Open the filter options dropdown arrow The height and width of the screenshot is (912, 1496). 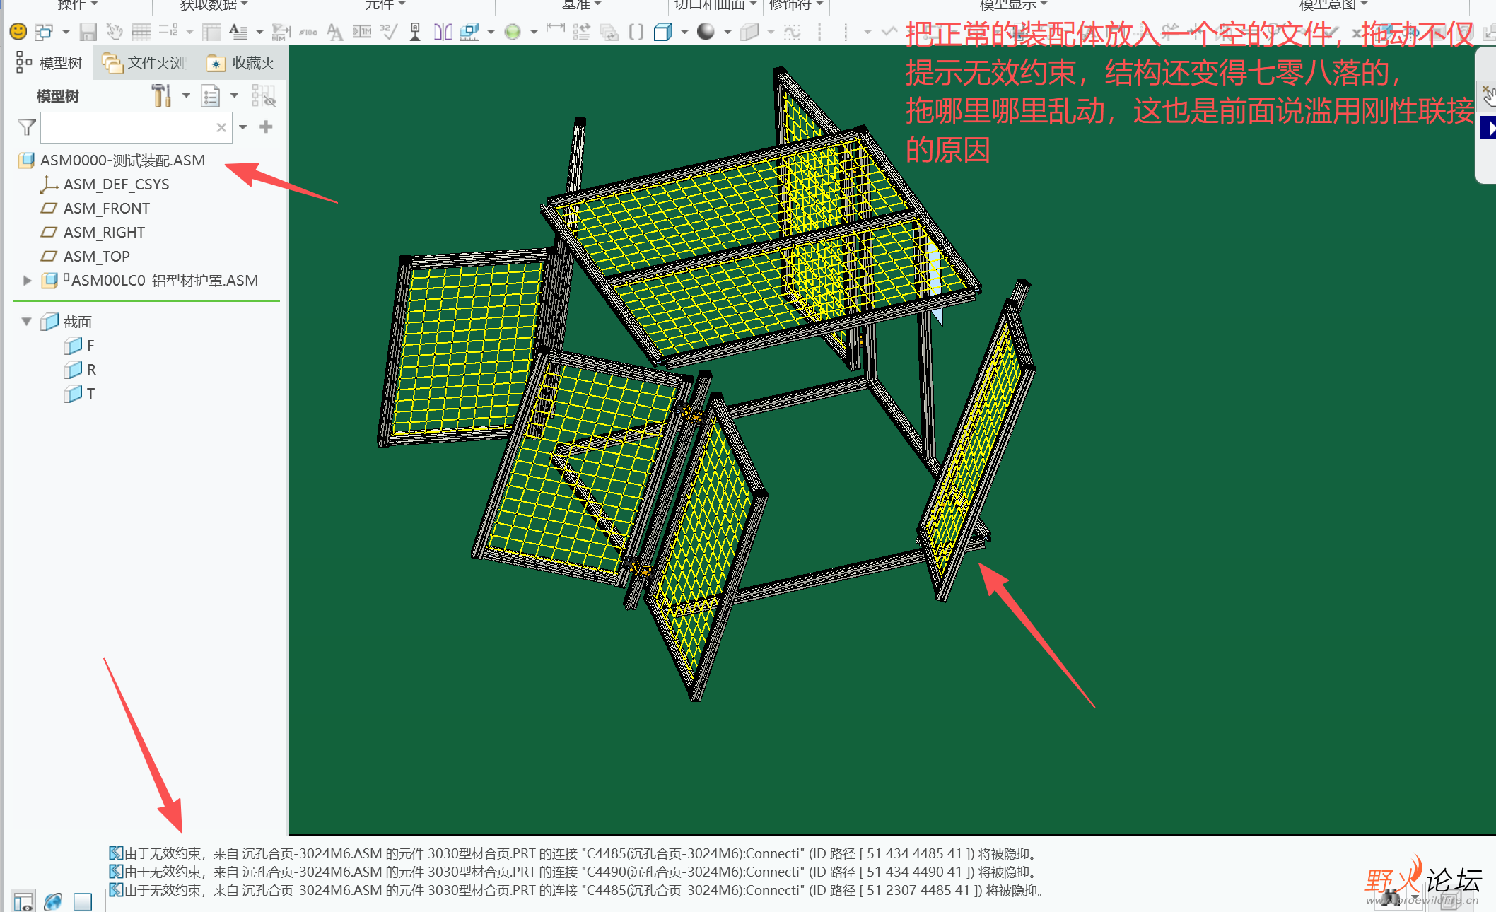[x=242, y=127]
